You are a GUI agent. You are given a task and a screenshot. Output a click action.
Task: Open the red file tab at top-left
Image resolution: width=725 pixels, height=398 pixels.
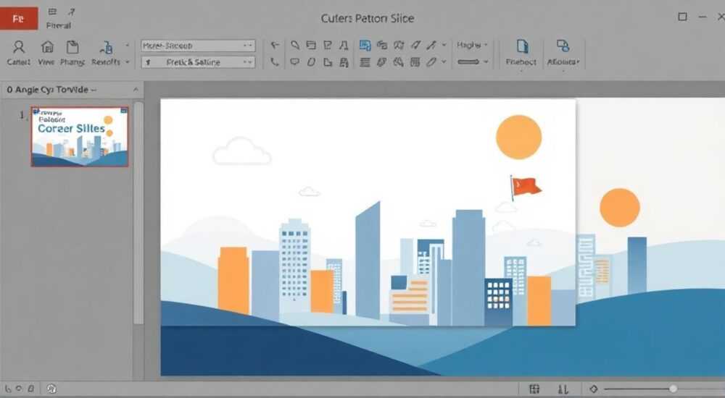[19, 19]
